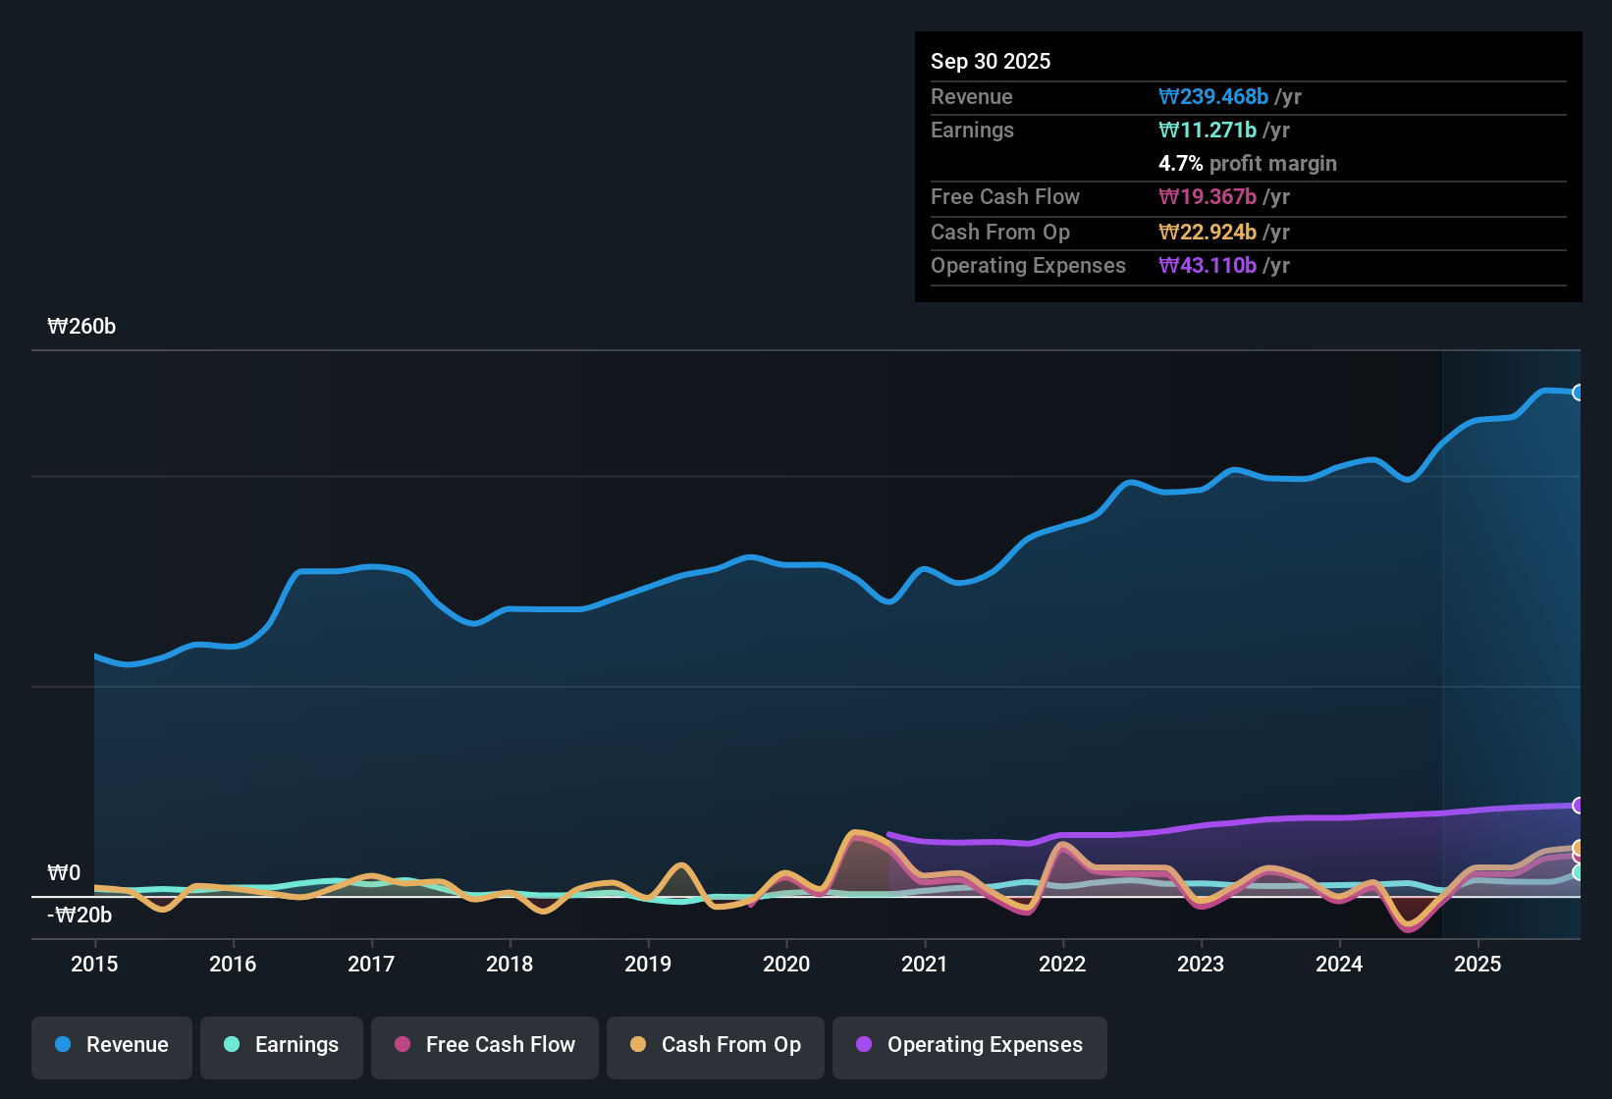Click the Sep 30 2025 tooltip header
Image resolution: width=1612 pixels, height=1099 pixels.
tap(991, 61)
